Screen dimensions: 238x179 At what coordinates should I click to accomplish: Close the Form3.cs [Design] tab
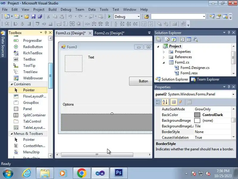point(90,33)
